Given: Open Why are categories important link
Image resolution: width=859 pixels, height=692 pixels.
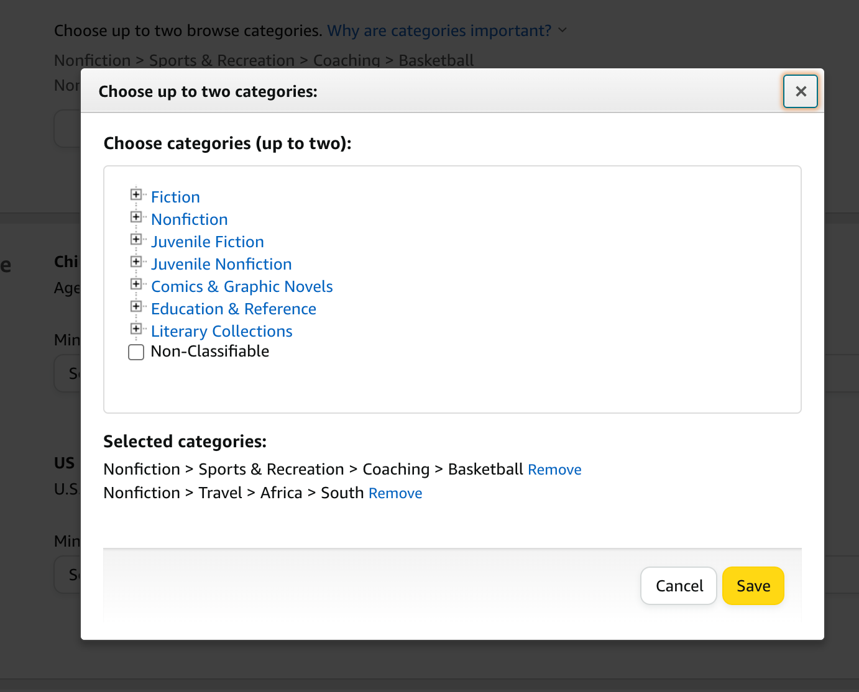Looking at the screenshot, I should point(439,30).
